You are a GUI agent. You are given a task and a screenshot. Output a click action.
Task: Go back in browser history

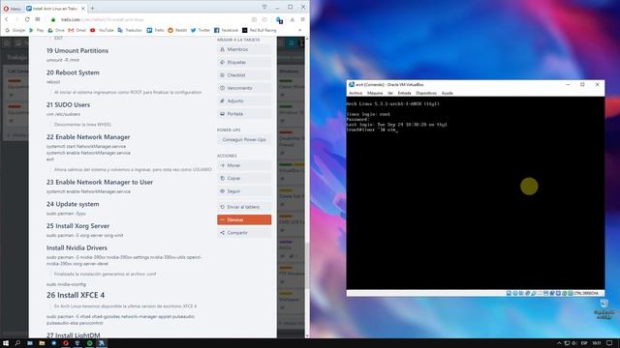[x=7, y=19]
